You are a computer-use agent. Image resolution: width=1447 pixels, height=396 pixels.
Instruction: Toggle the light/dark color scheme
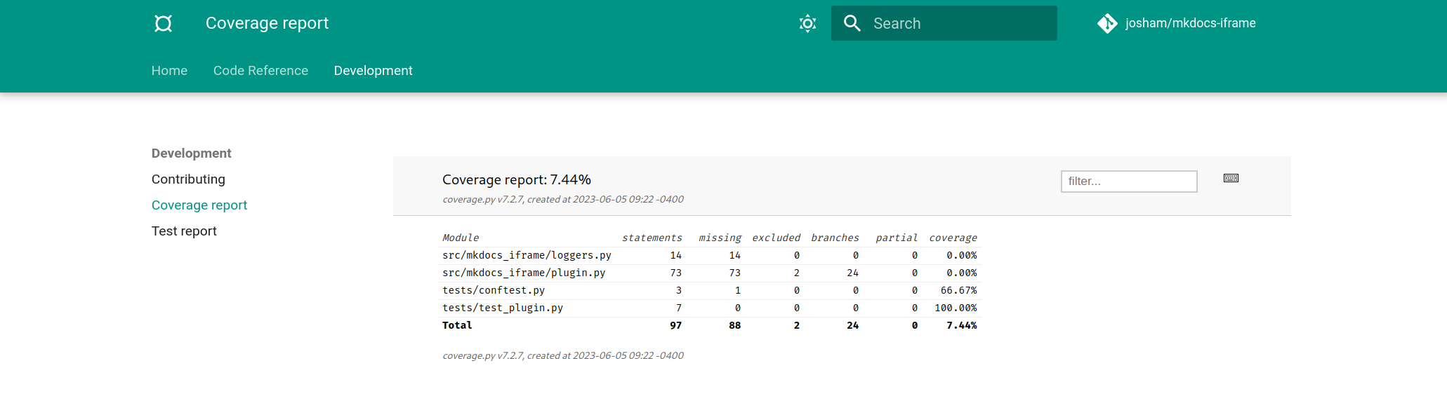[807, 23]
